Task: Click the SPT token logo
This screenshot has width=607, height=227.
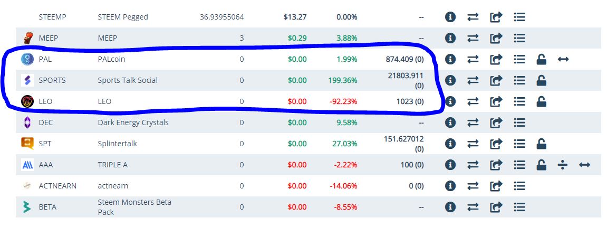Action: [x=27, y=144]
